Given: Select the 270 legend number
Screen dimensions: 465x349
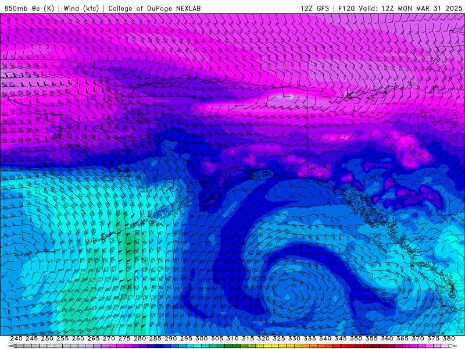Looking at the screenshot, I should 109,339.
